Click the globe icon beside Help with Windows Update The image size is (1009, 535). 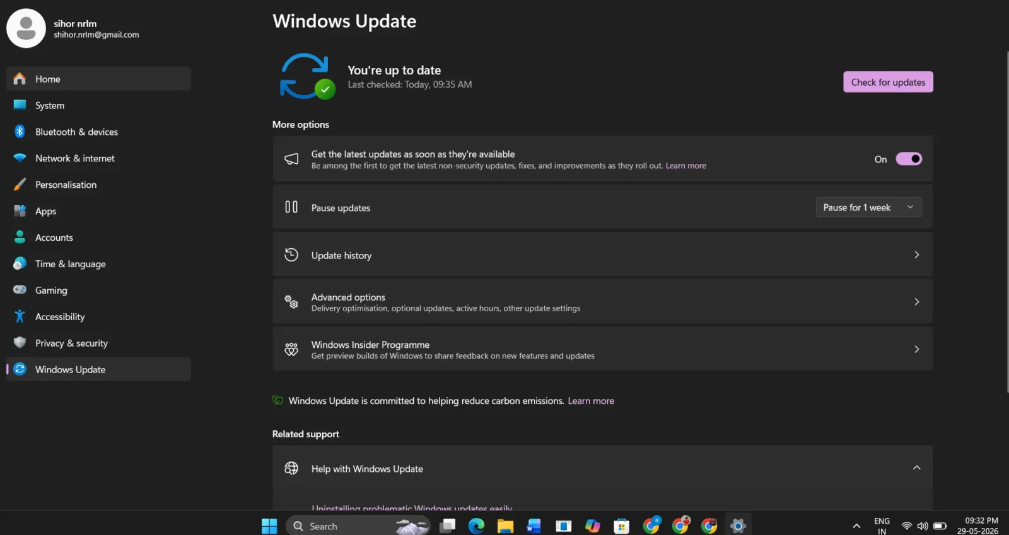[x=291, y=468]
